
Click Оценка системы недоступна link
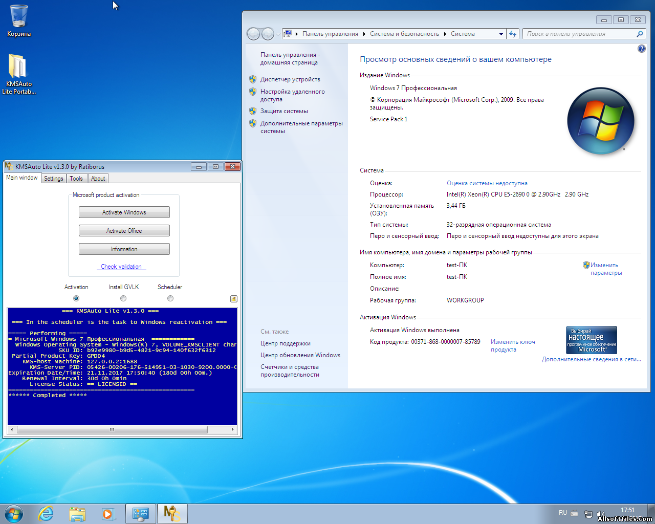487,183
